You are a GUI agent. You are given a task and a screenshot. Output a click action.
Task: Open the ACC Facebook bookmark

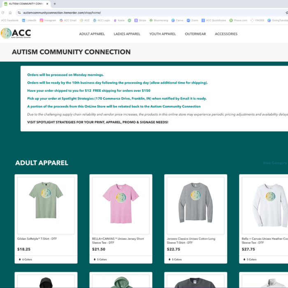pyautogui.click(x=9, y=21)
